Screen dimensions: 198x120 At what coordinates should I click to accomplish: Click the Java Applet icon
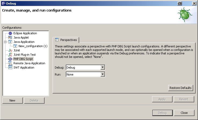tap(10, 37)
